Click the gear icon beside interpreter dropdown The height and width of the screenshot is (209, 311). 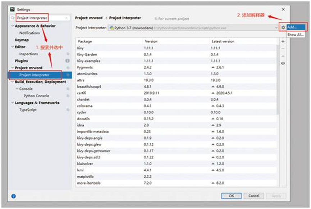(283, 27)
